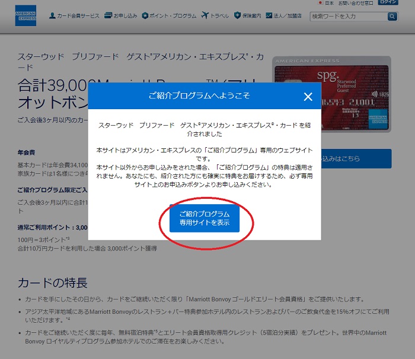Click the お申し込みはこちら button behind the dialog
Viewport: 415px width, 359px height.
[x=356, y=158]
